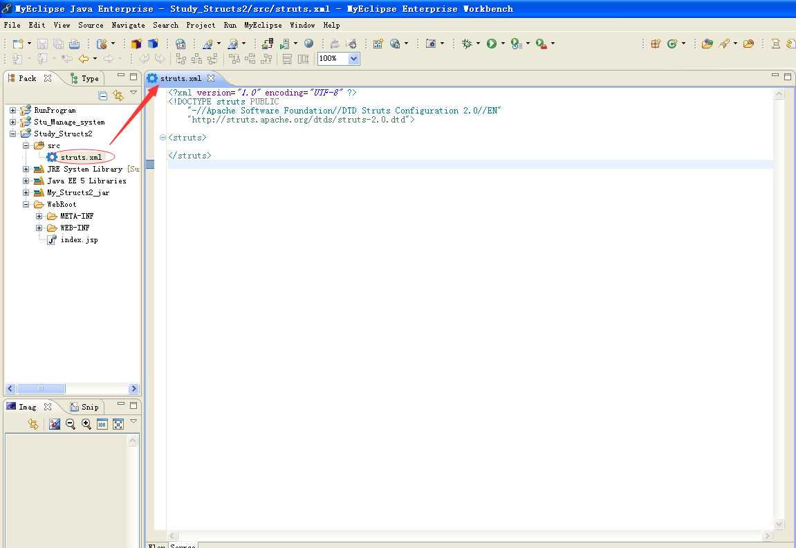The height and width of the screenshot is (548, 796).
Task: Click Package Explorer scroll right arrow
Action: [134, 389]
